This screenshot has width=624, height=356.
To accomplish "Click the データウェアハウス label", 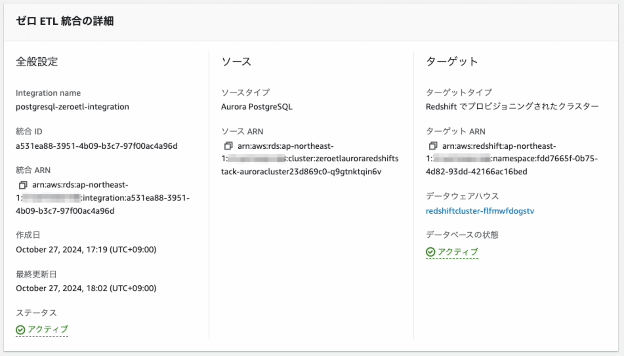I will [462, 196].
